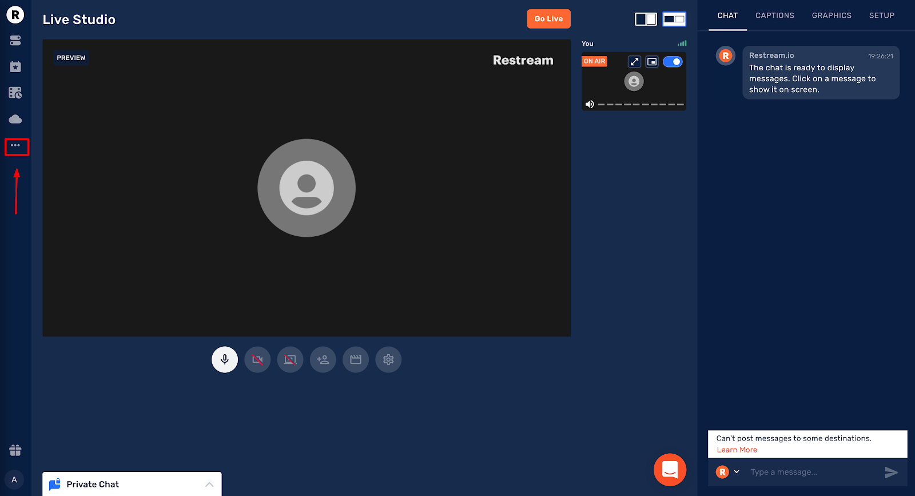
Task: Open the Learn More link
Action: tap(737, 450)
